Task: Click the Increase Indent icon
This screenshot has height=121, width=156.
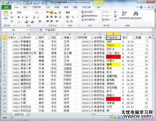Action: (51, 21)
